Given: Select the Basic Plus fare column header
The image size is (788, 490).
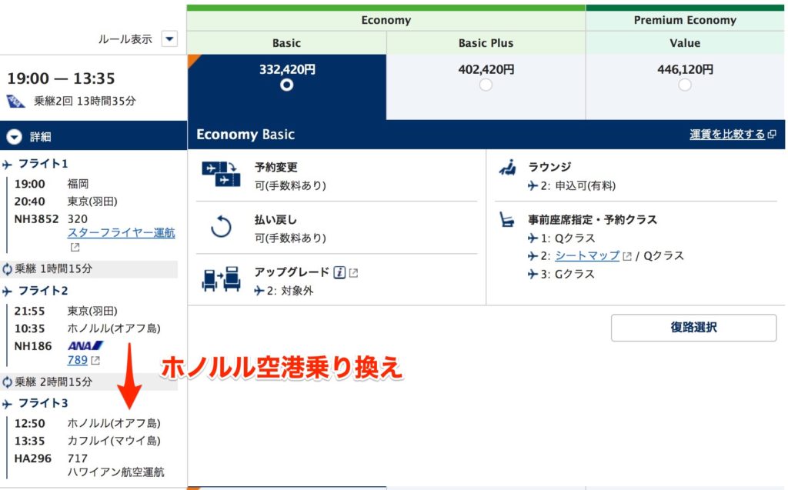Looking at the screenshot, I should click(486, 43).
